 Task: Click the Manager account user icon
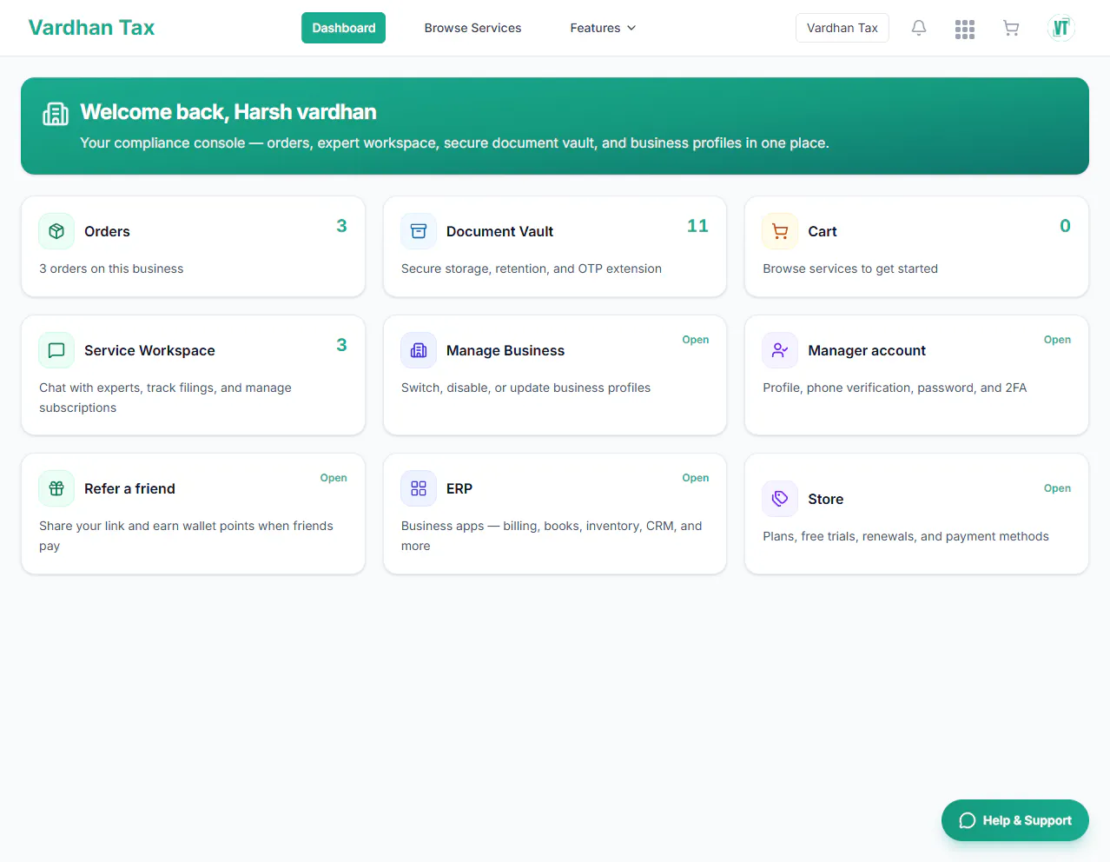[780, 350]
